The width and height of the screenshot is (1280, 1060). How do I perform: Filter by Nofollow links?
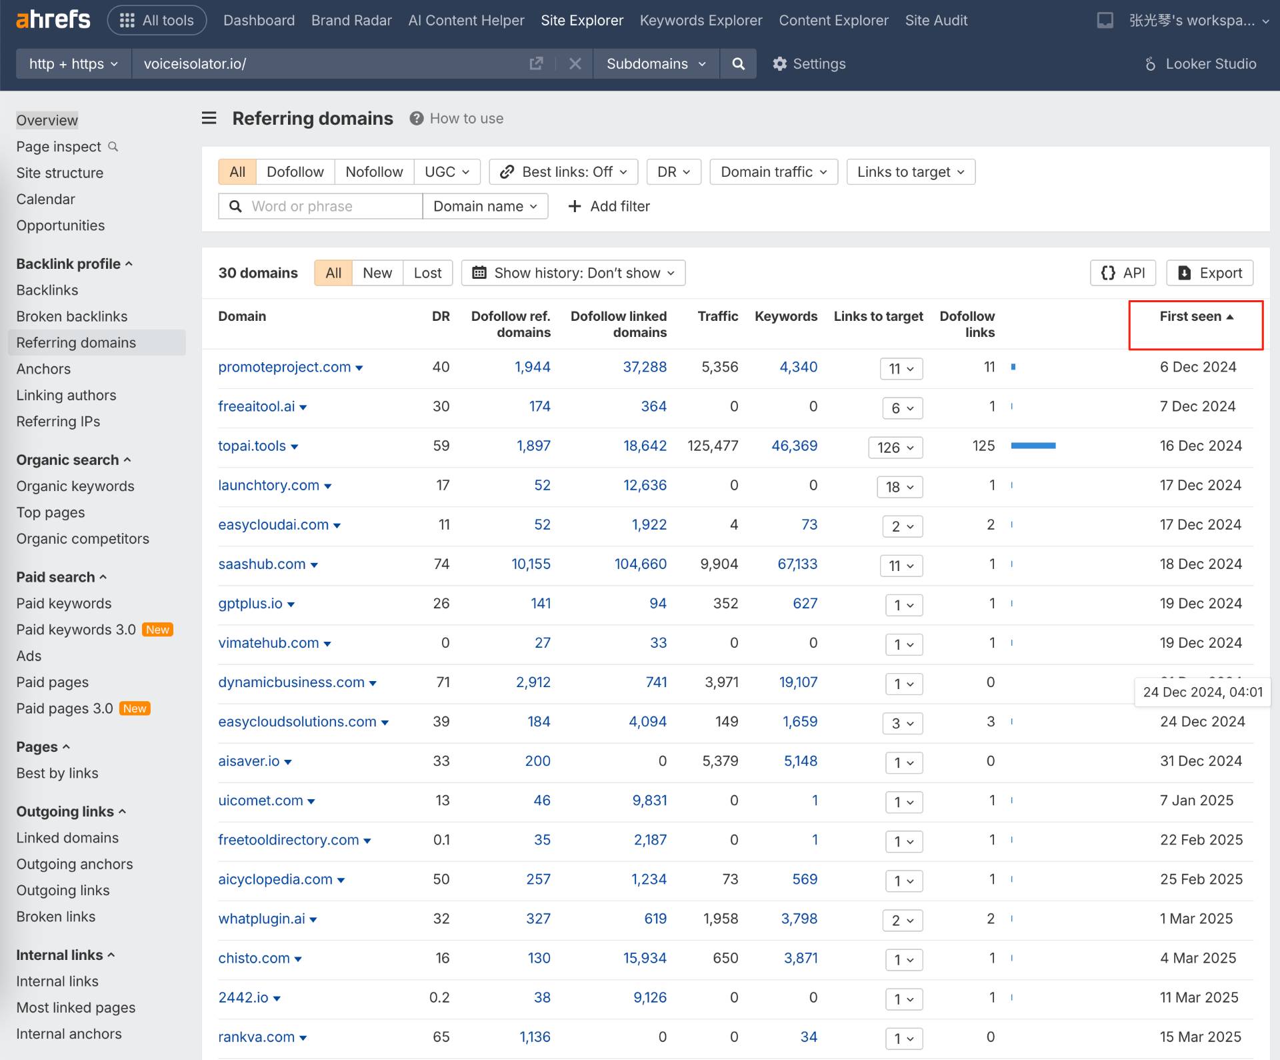point(374,171)
